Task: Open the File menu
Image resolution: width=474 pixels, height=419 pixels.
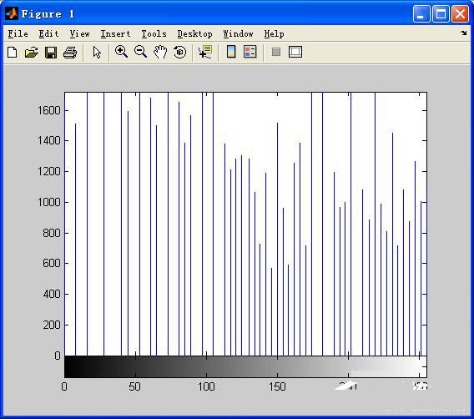Action: pos(18,34)
